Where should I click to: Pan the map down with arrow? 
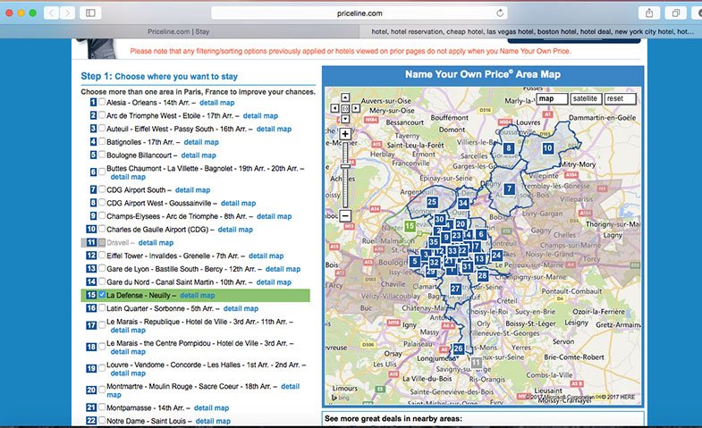point(345,118)
